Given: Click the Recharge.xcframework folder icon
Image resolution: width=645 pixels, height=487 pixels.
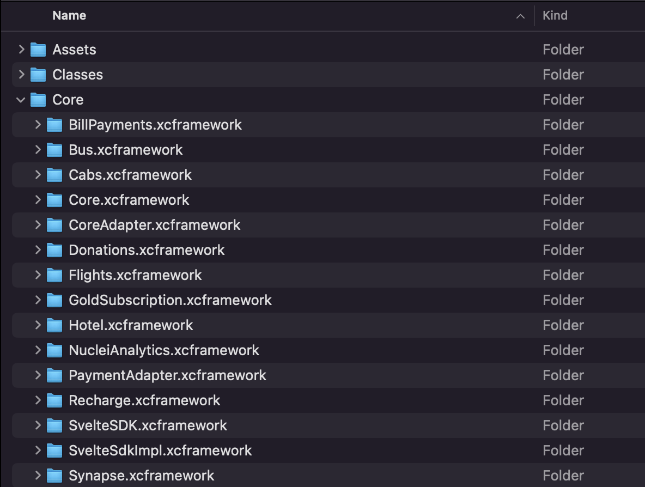Looking at the screenshot, I should [x=54, y=400].
